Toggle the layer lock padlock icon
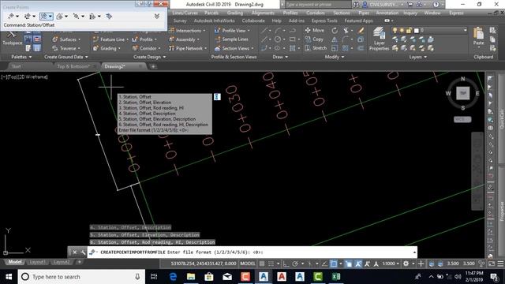The height and width of the screenshot is (284, 505). 409,30
